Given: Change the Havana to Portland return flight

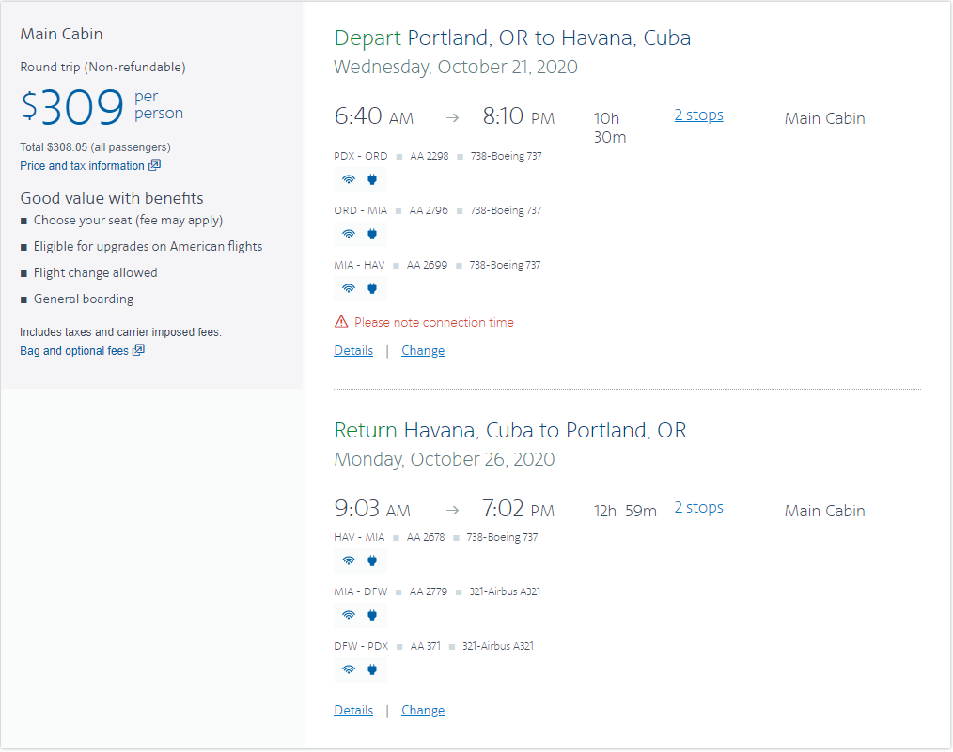Looking at the screenshot, I should pos(423,710).
